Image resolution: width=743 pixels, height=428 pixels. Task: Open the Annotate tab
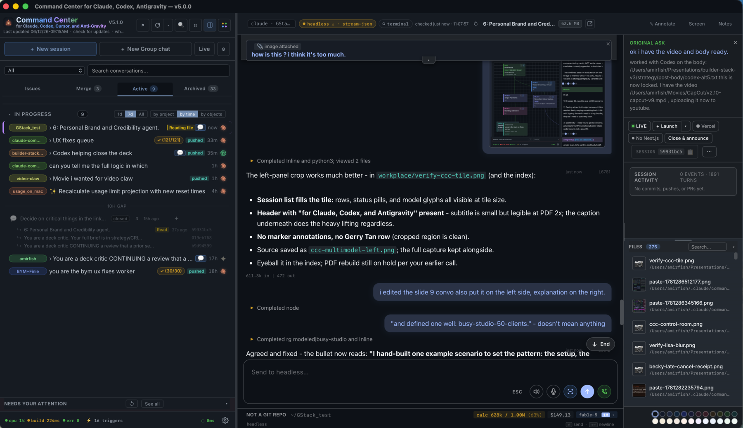(662, 24)
